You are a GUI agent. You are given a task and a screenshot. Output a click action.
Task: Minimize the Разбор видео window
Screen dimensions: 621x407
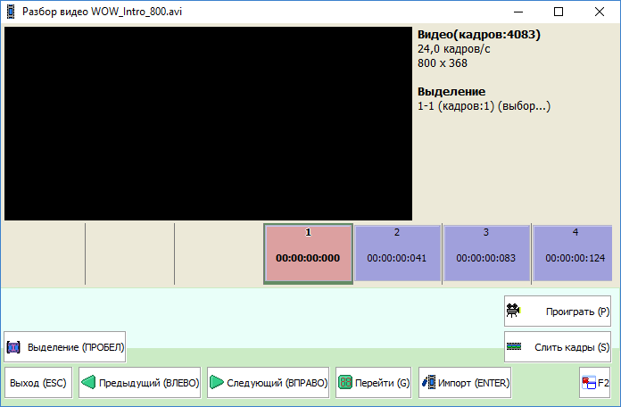518,12
